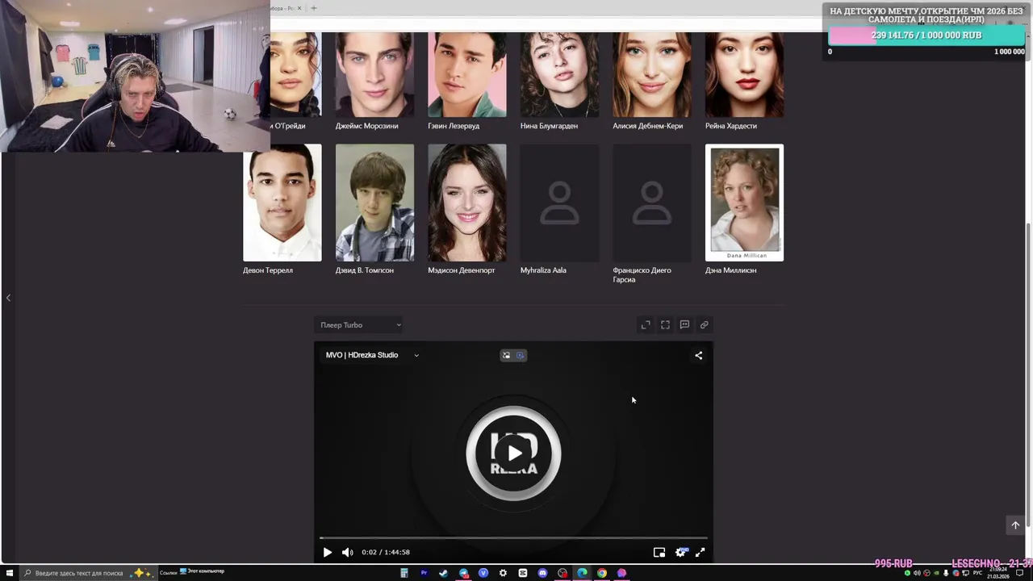Open OBS Studio from the taskbar
The image size is (1033, 581).
563,573
